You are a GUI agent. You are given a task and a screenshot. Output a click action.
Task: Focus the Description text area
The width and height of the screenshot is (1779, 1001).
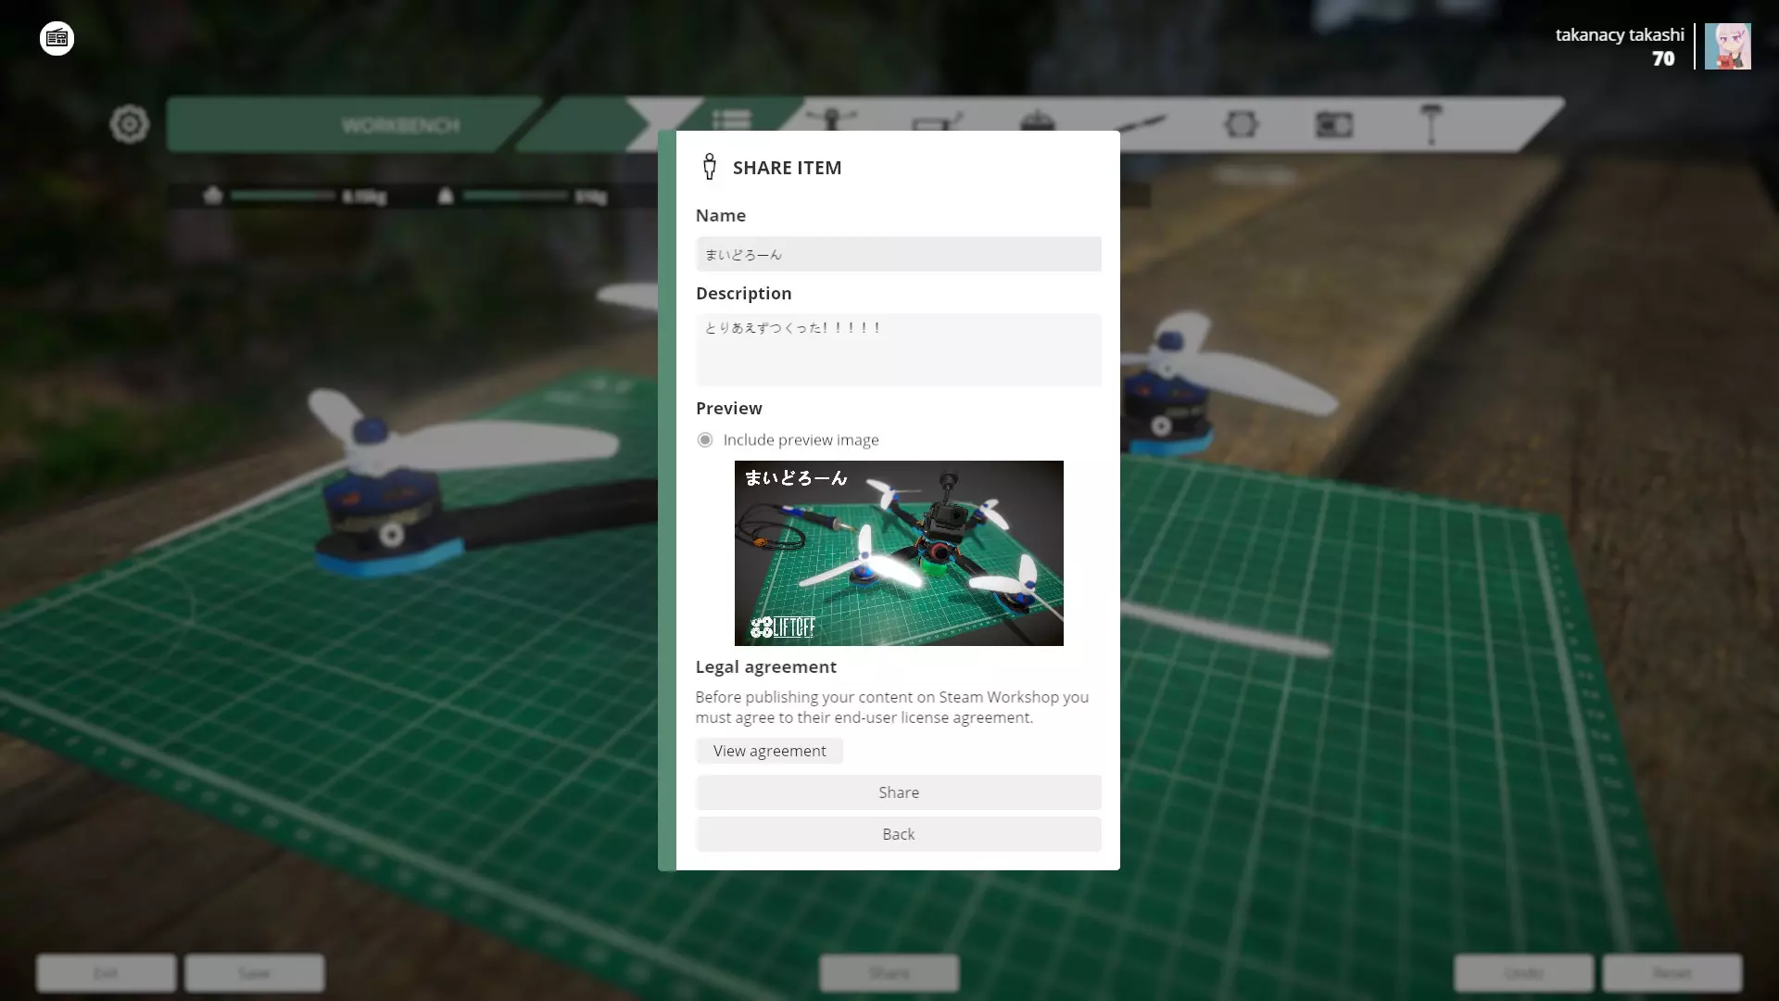[898, 349]
